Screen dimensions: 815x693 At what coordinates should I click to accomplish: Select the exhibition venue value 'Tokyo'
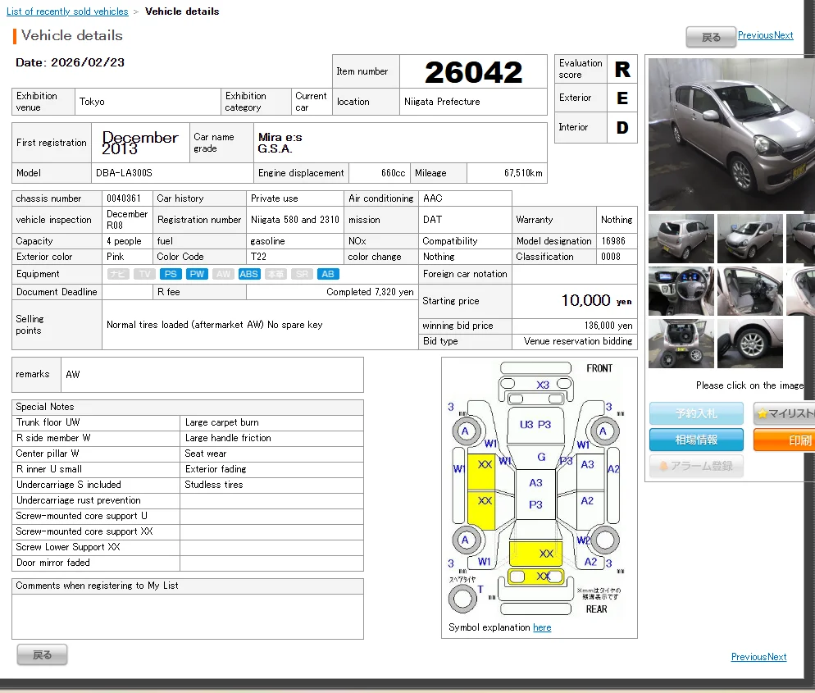[92, 102]
